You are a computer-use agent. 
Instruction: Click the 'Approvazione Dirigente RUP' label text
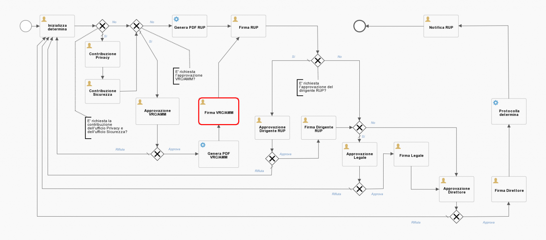tap(272, 129)
